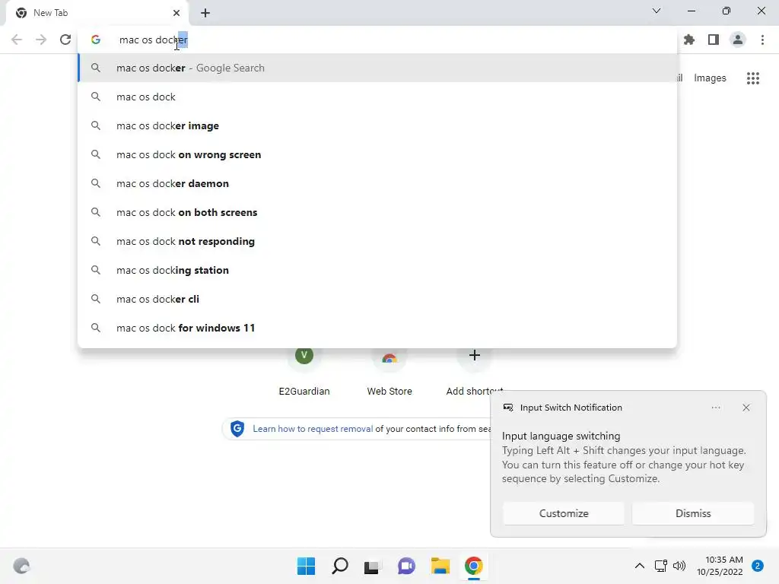Select the New Tab tab

(x=97, y=13)
